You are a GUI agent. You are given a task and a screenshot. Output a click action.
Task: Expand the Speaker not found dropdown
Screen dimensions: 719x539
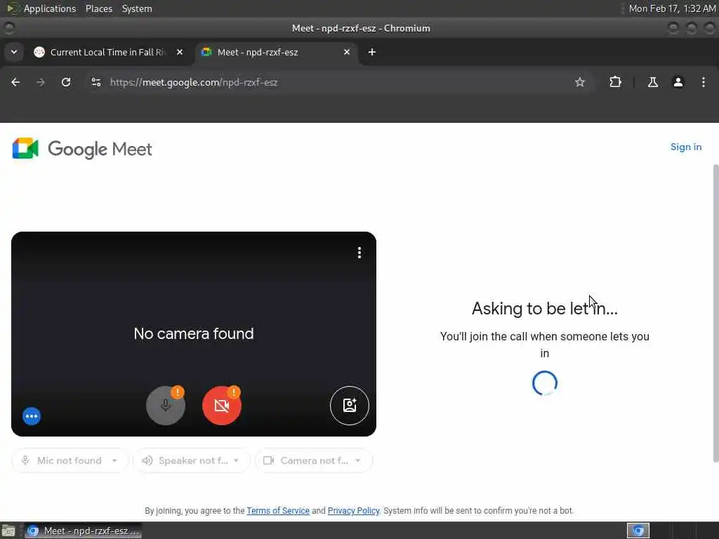tap(191, 460)
